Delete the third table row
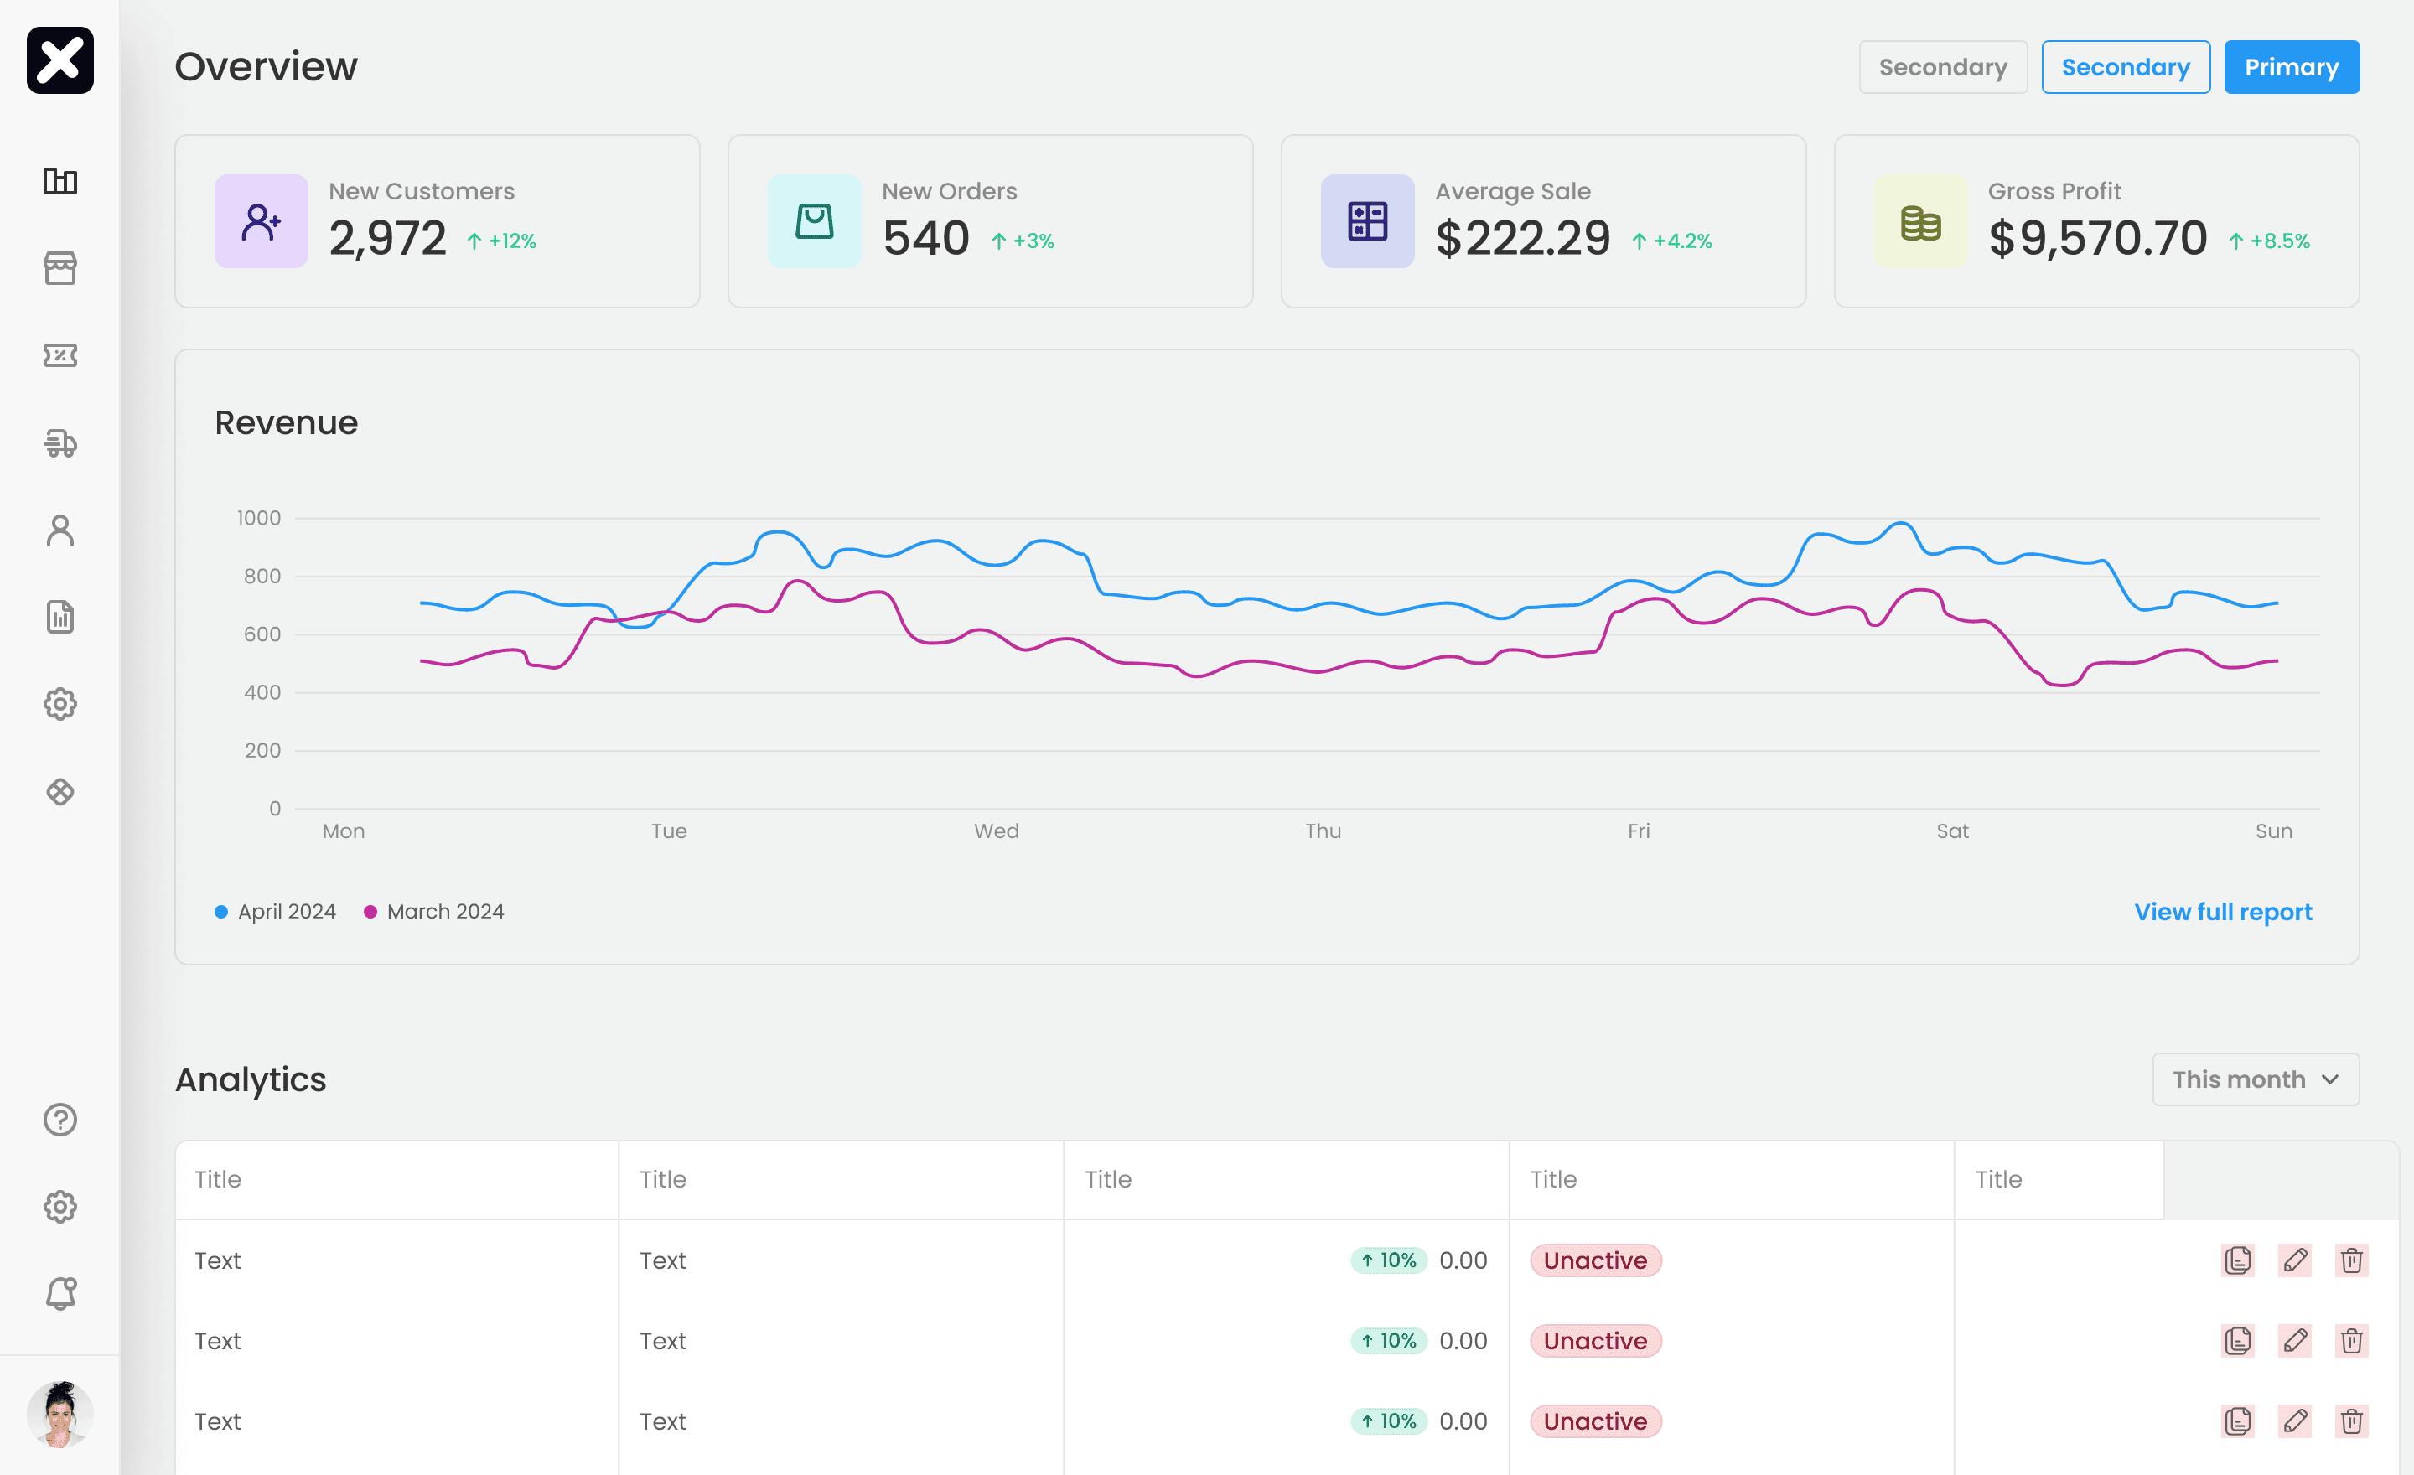The image size is (2414, 1475). [2351, 1421]
